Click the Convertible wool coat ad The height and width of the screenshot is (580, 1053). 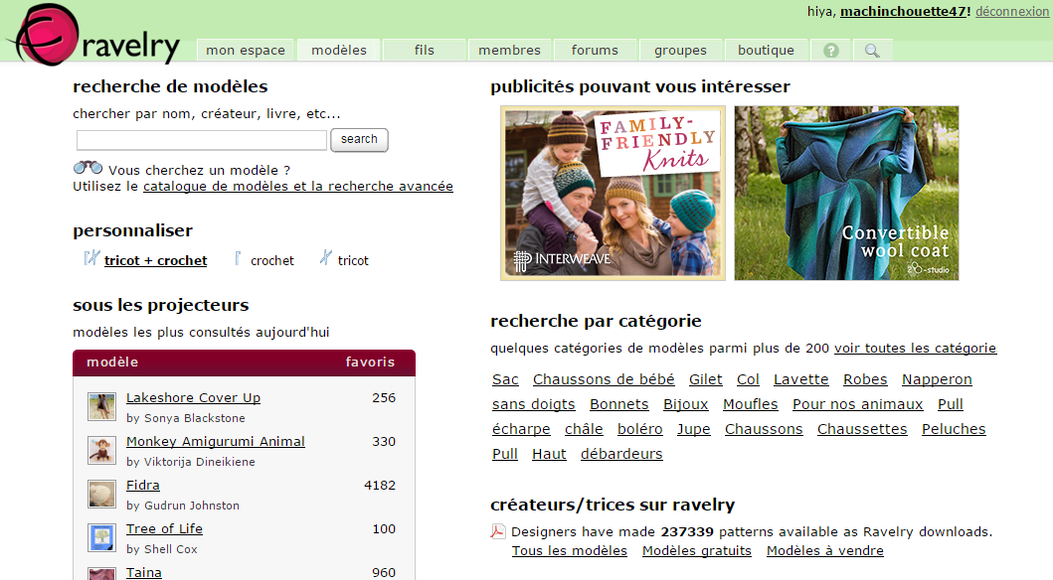846,193
